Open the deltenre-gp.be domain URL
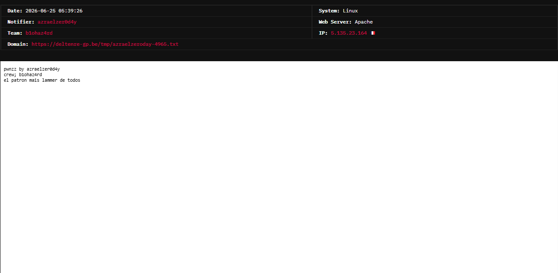Viewport: 558px width, 273px height. [x=105, y=44]
